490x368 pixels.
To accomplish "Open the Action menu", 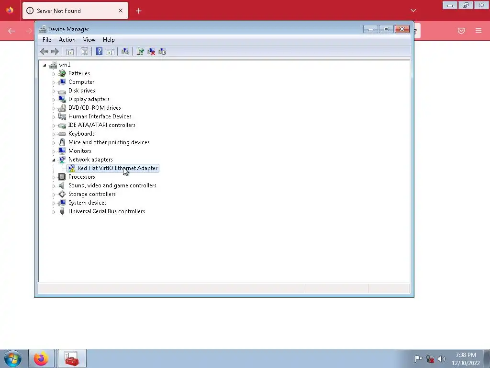I will [x=67, y=40].
